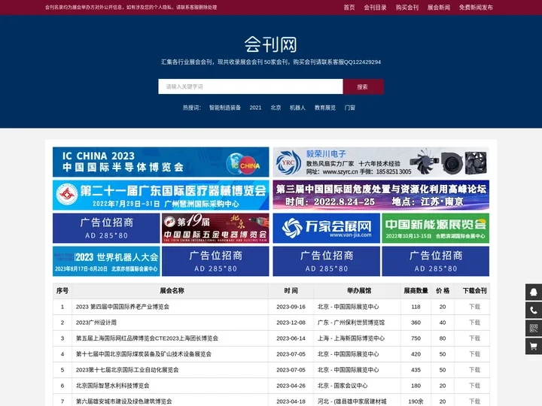
Task: Click the 价格 column header
Action: click(x=443, y=291)
